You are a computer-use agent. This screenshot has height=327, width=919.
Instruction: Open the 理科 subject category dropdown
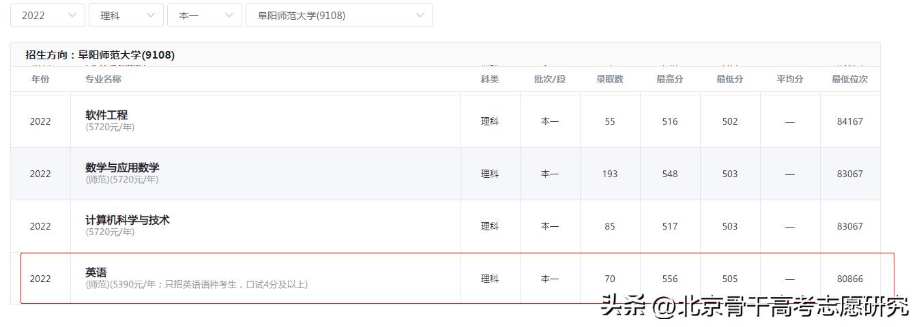tap(126, 15)
